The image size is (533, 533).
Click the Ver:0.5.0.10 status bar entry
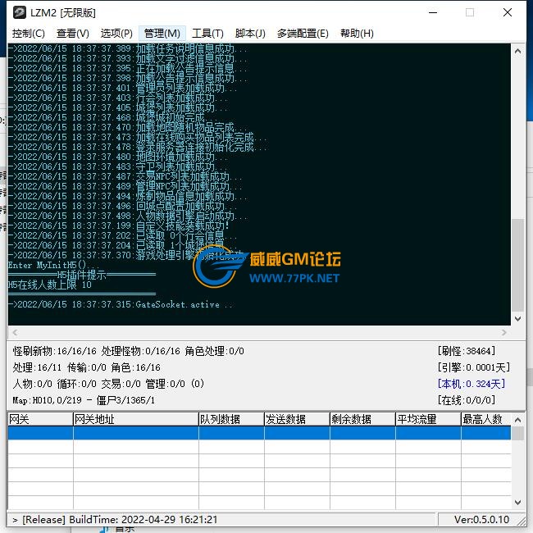tap(481, 519)
